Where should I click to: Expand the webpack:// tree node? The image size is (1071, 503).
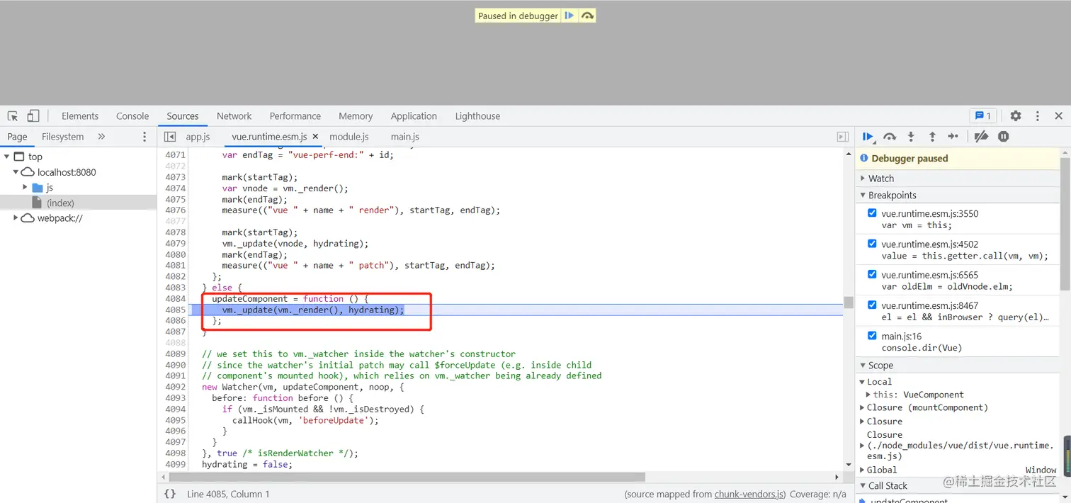click(x=16, y=218)
